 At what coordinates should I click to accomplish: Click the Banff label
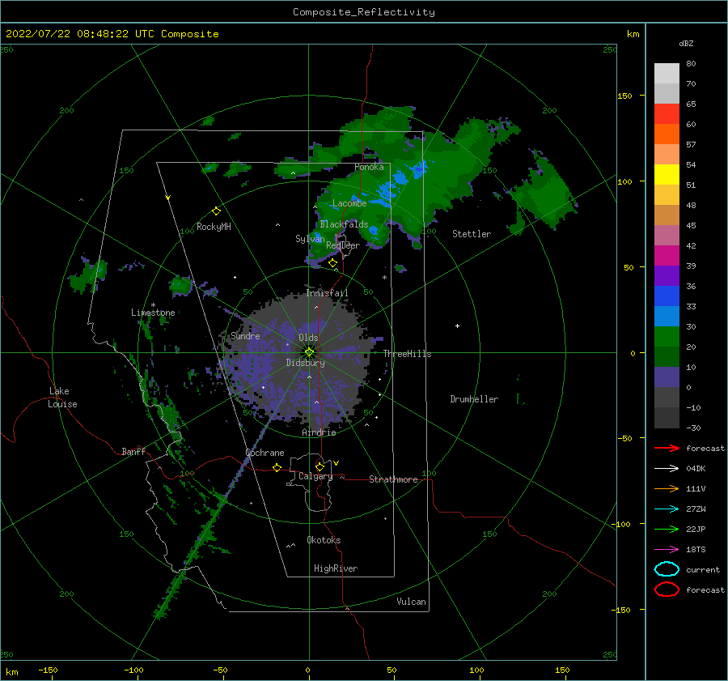click(x=133, y=451)
